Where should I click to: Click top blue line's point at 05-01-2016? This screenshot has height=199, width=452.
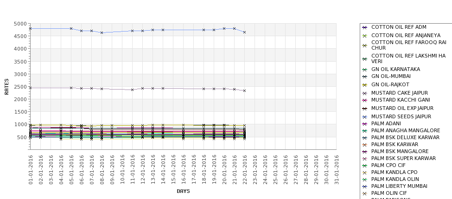pos(71,29)
